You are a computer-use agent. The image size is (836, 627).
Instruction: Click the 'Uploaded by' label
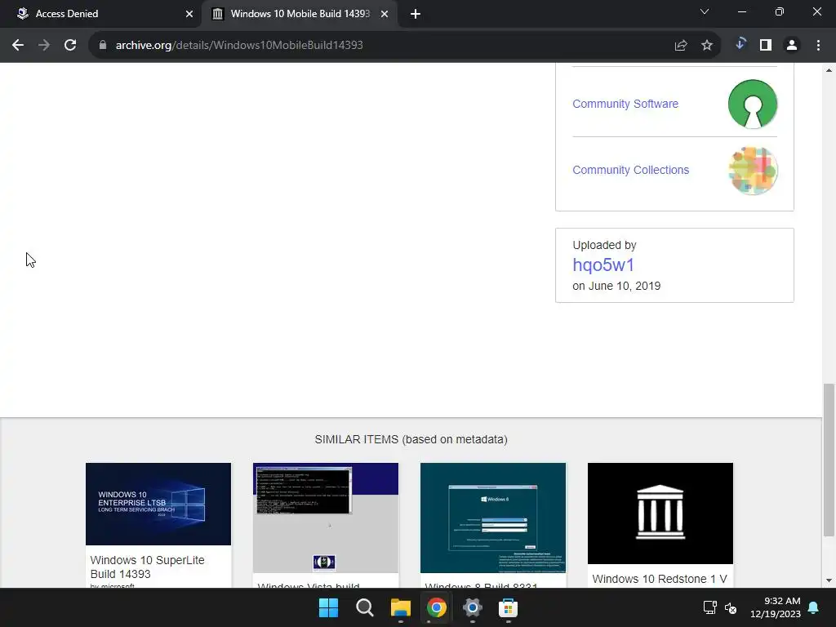pyautogui.click(x=604, y=245)
